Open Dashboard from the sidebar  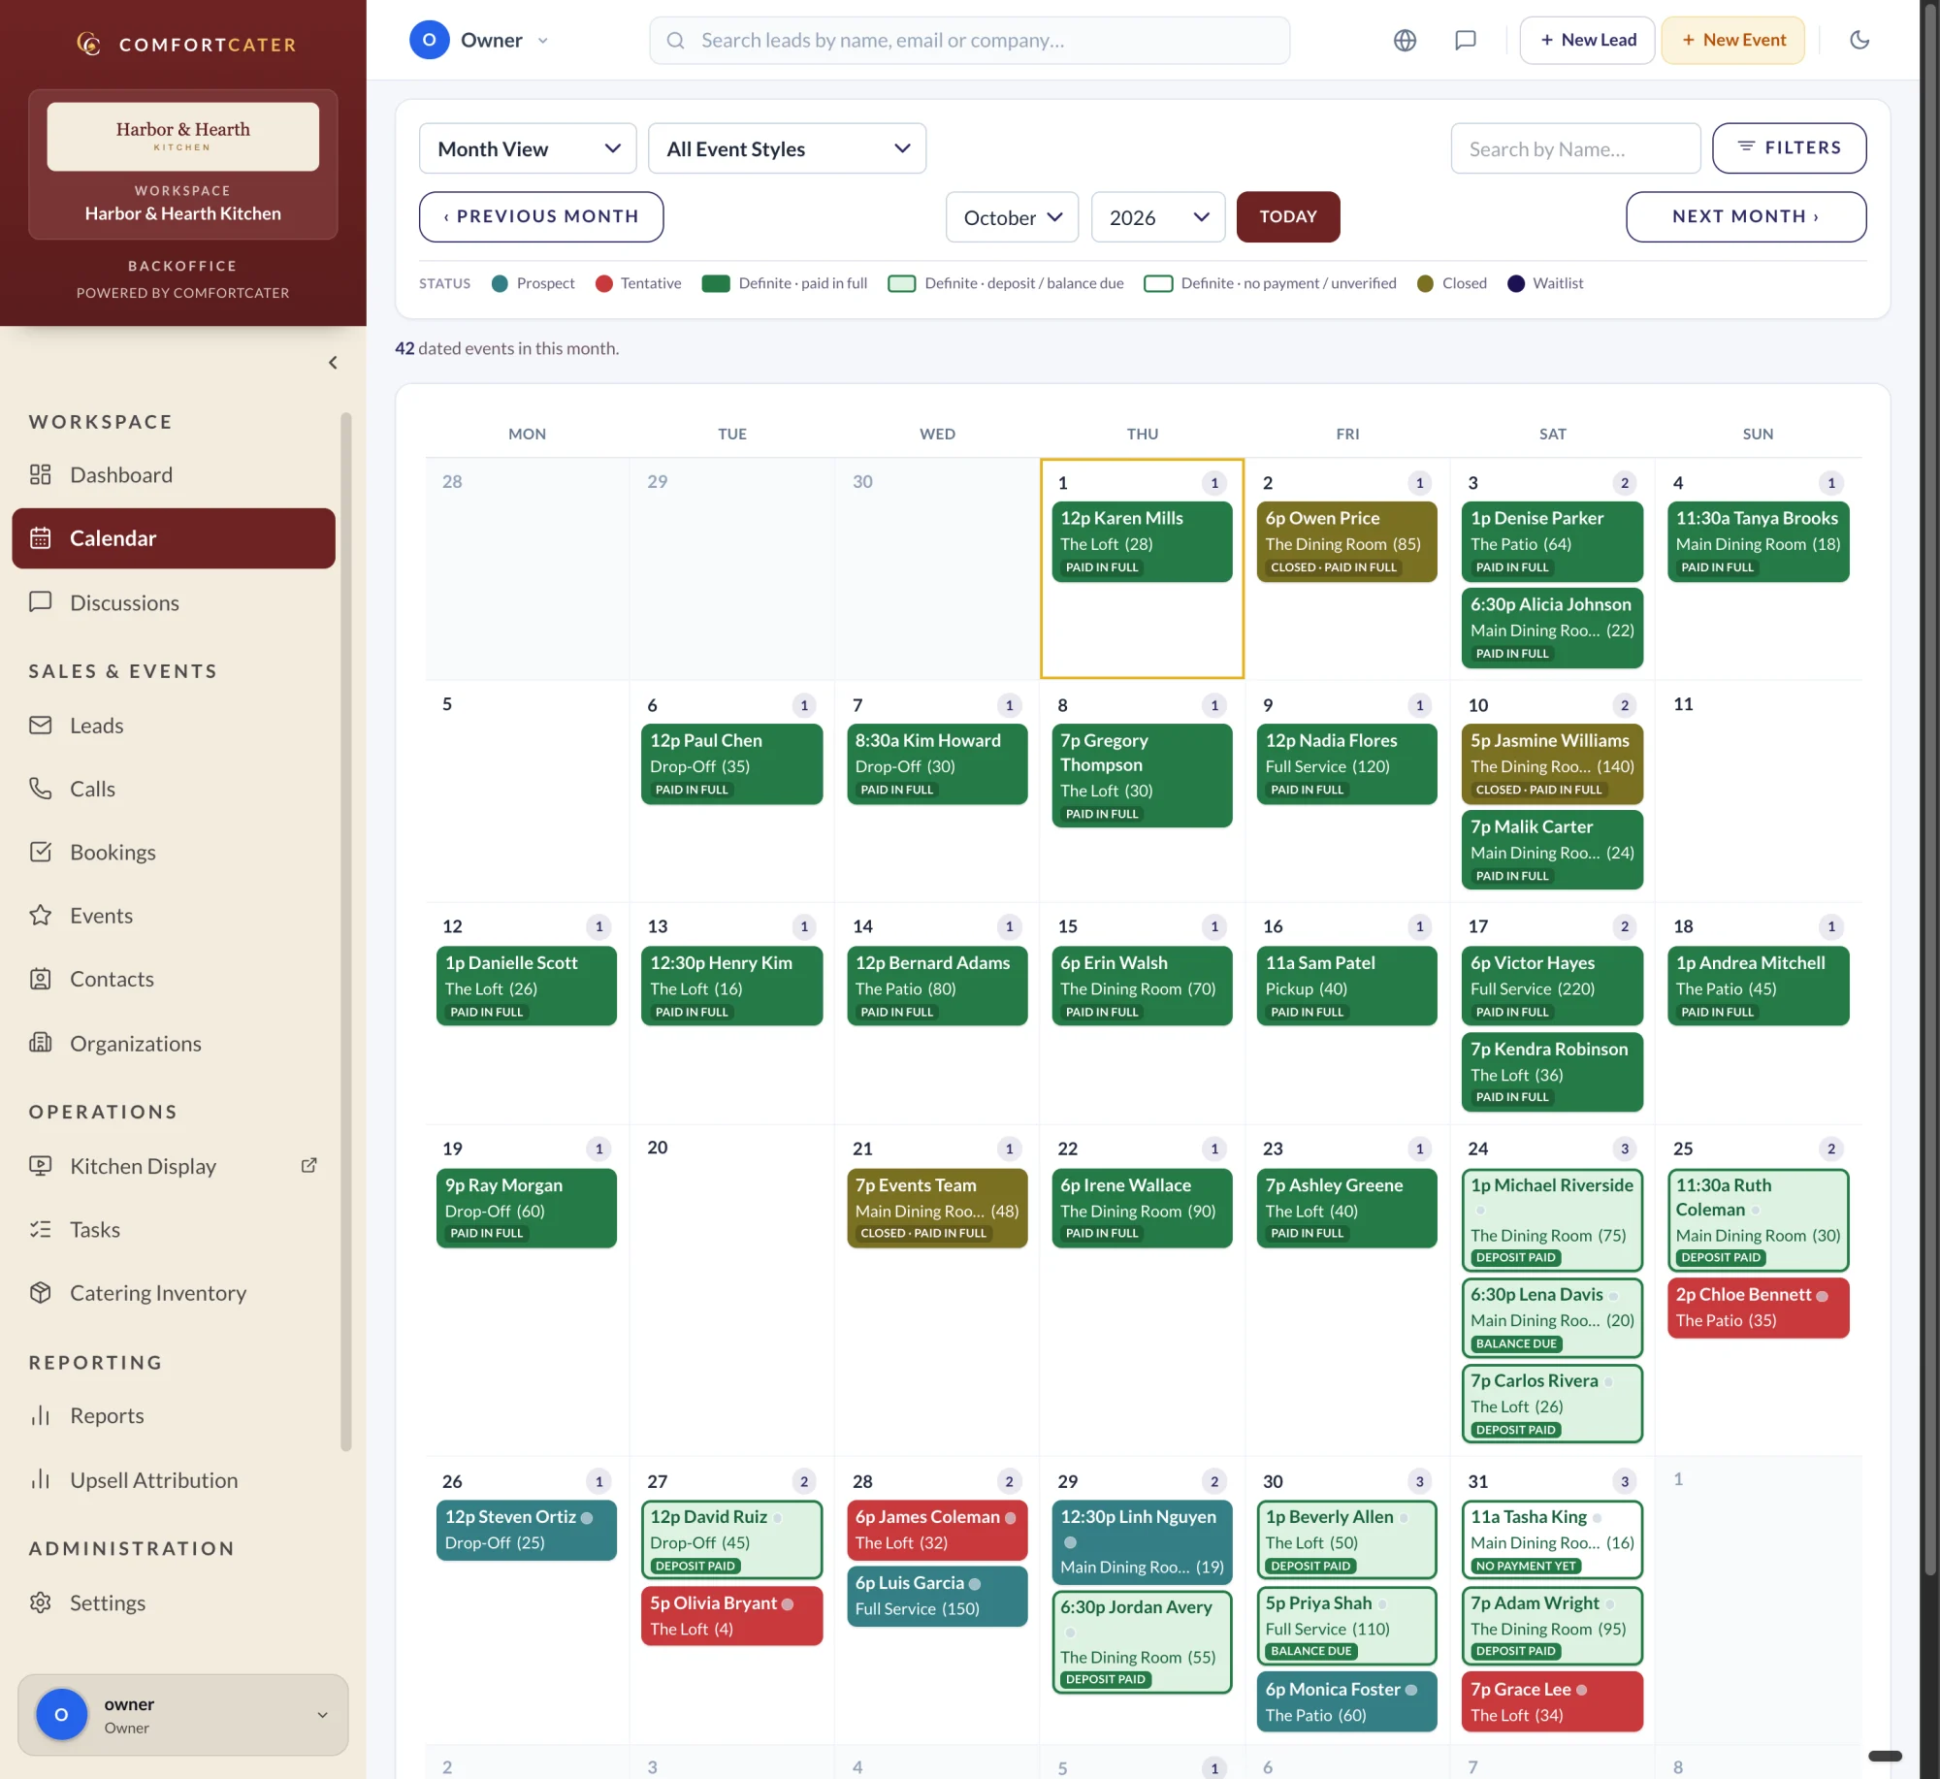coord(174,474)
